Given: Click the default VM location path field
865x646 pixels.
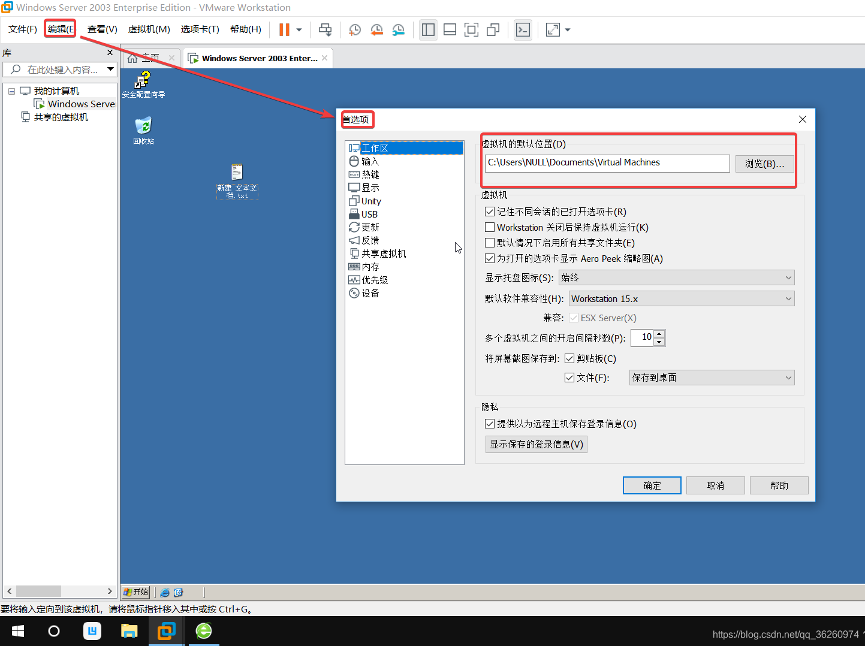Looking at the screenshot, I should point(607,163).
